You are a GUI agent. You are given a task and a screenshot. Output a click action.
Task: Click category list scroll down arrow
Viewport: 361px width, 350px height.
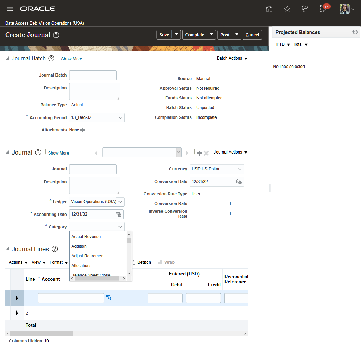[x=129, y=273]
